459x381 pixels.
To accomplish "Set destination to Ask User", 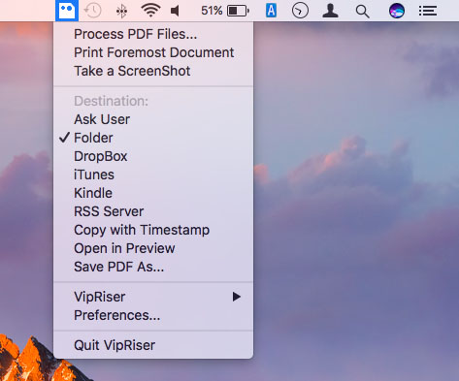I will pyautogui.click(x=153, y=119).
